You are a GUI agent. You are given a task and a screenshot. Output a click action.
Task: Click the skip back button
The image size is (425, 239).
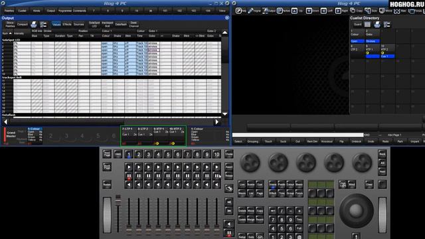point(229,202)
